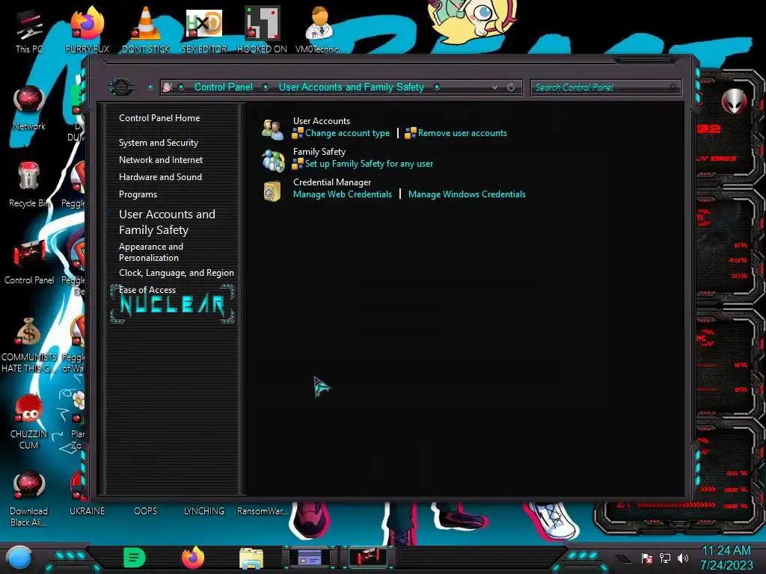This screenshot has height=574, width=766.
Task: Expand arrow before Control Panel breadcrumb
Action: pyautogui.click(x=181, y=87)
